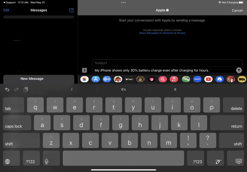The height and width of the screenshot is (172, 247).
Task: Tap the IMDb app icon
Action: pyautogui.click(x=242, y=79)
